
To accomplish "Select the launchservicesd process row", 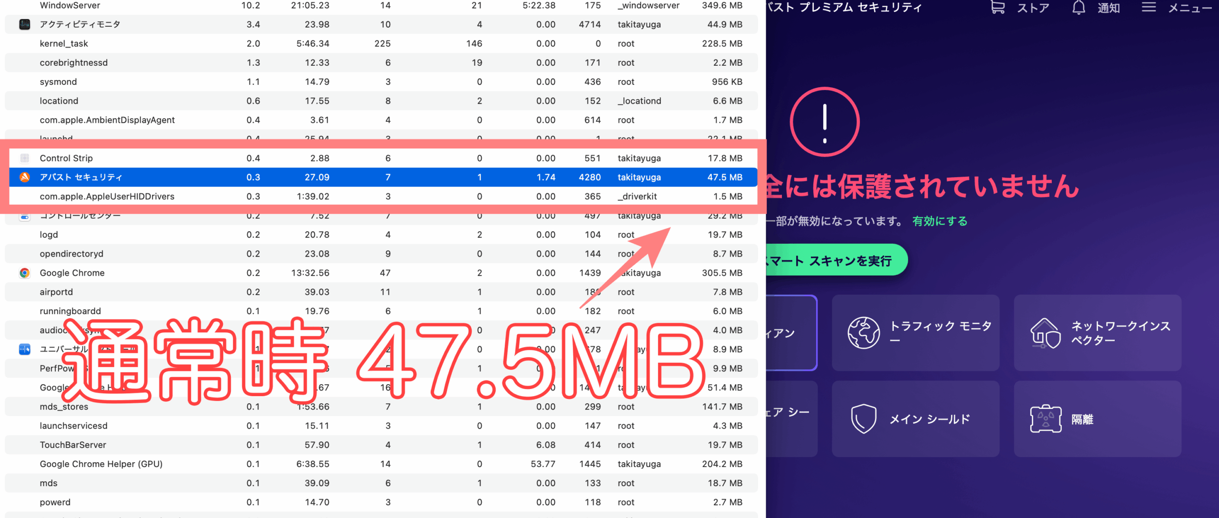I will tap(381, 426).
